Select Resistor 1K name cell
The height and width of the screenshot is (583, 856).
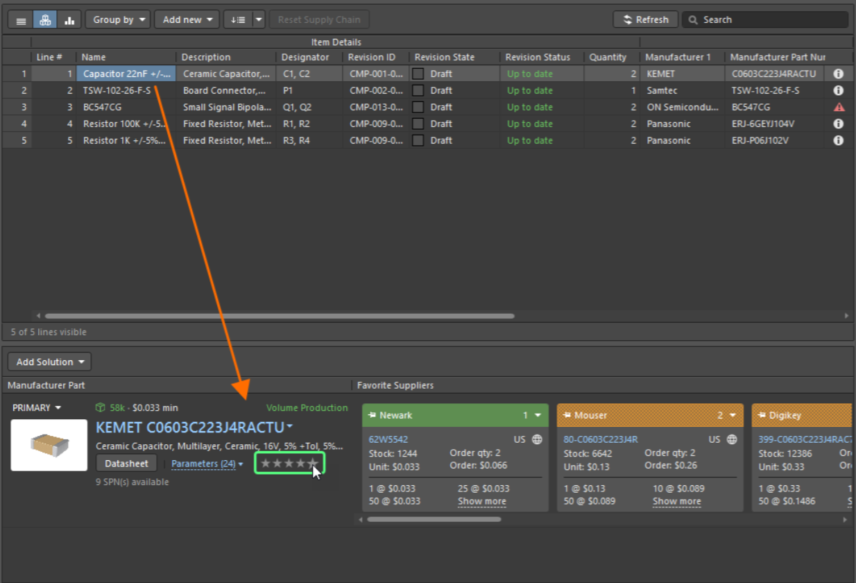[x=126, y=140]
